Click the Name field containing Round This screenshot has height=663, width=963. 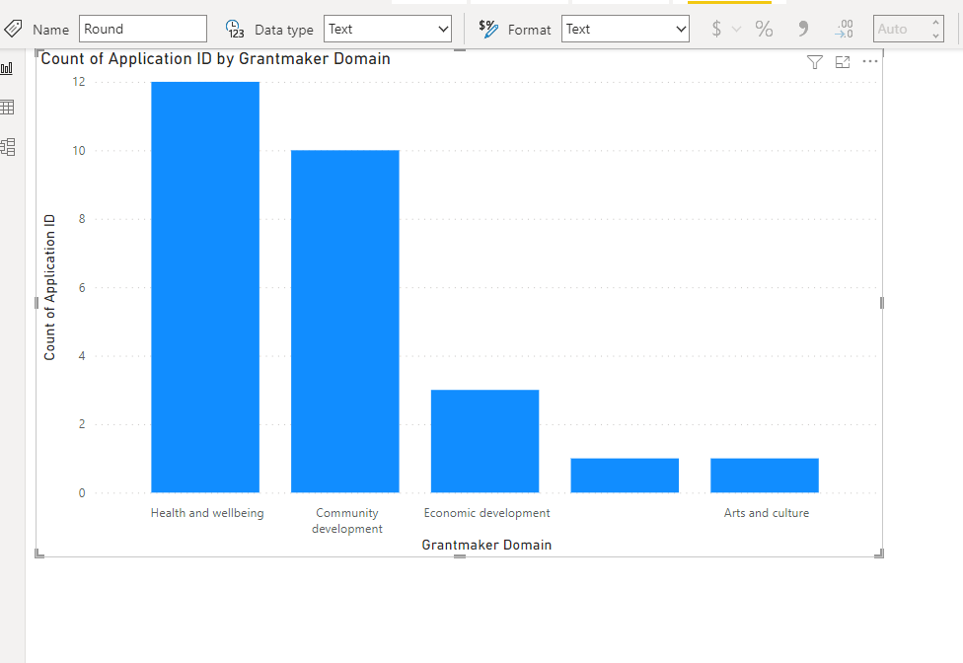click(x=143, y=29)
